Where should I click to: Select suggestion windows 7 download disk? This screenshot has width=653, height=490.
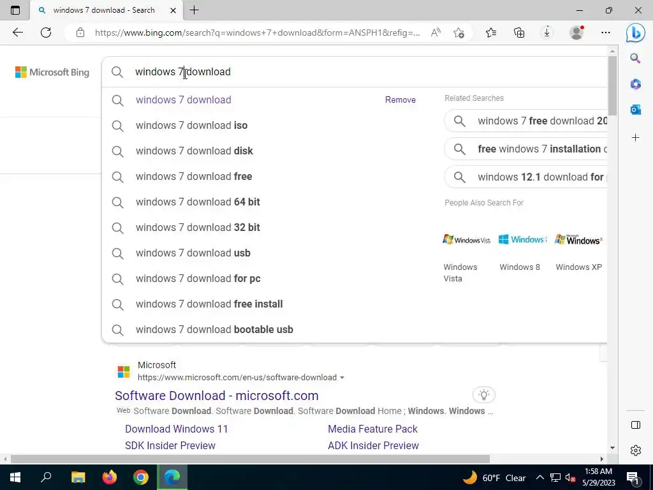pos(194,151)
